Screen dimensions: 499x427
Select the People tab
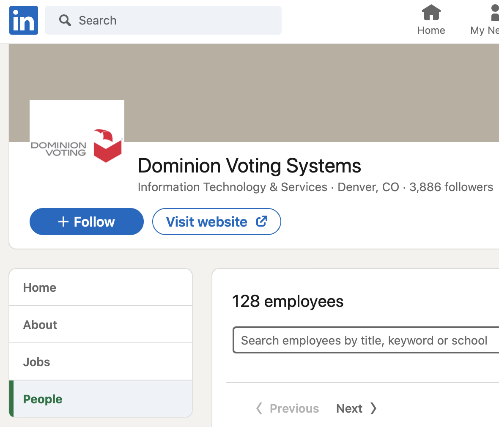pos(101,399)
